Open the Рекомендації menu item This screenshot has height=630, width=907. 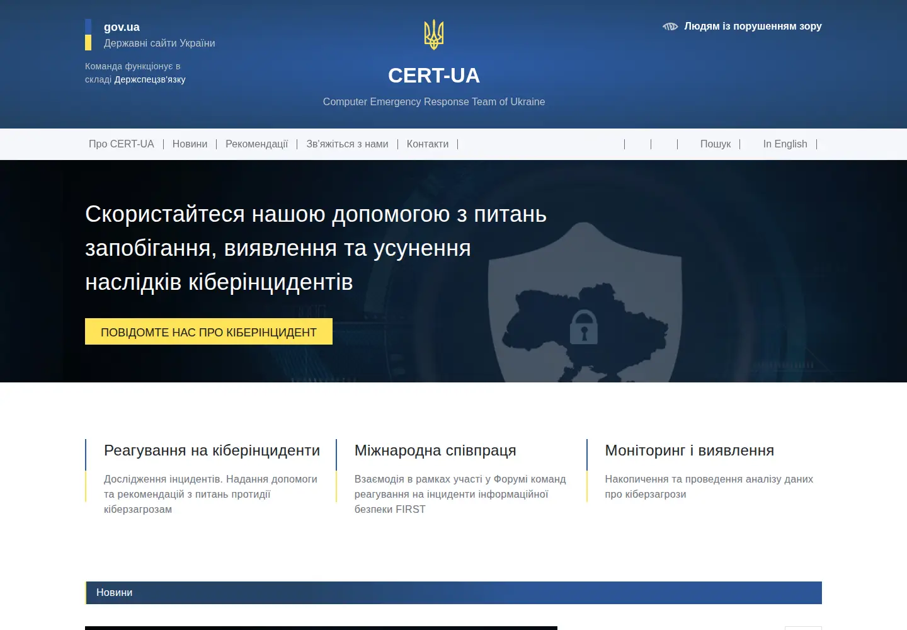tap(256, 144)
